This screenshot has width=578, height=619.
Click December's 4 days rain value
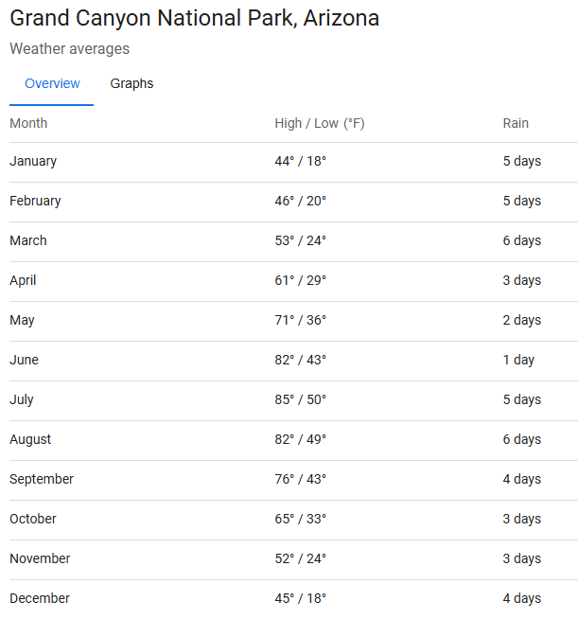521,598
